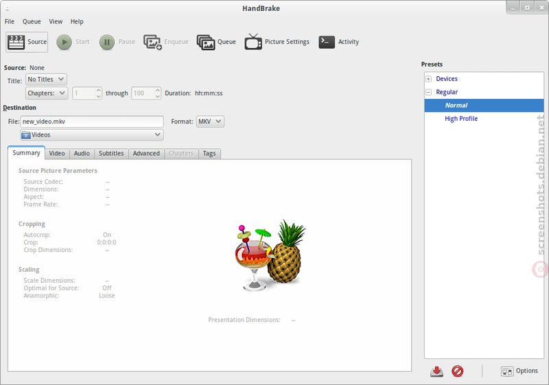The width and height of the screenshot is (549, 385).
Task: Click the Options button label
Action: (526, 371)
